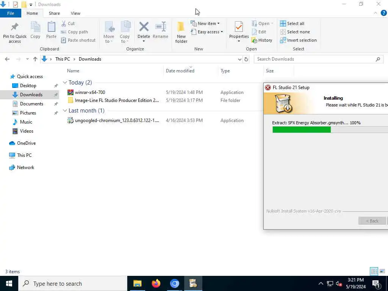Image resolution: width=388 pixels, height=291 pixels.
Task: Open the Explorer Help icon
Action: [383, 13]
